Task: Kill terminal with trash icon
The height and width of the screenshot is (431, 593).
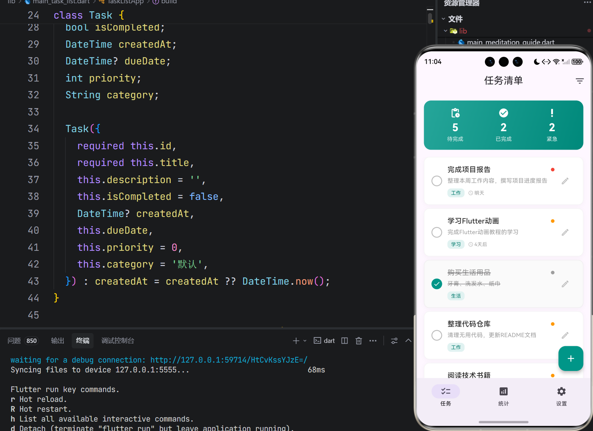Action: (x=359, y=341)
